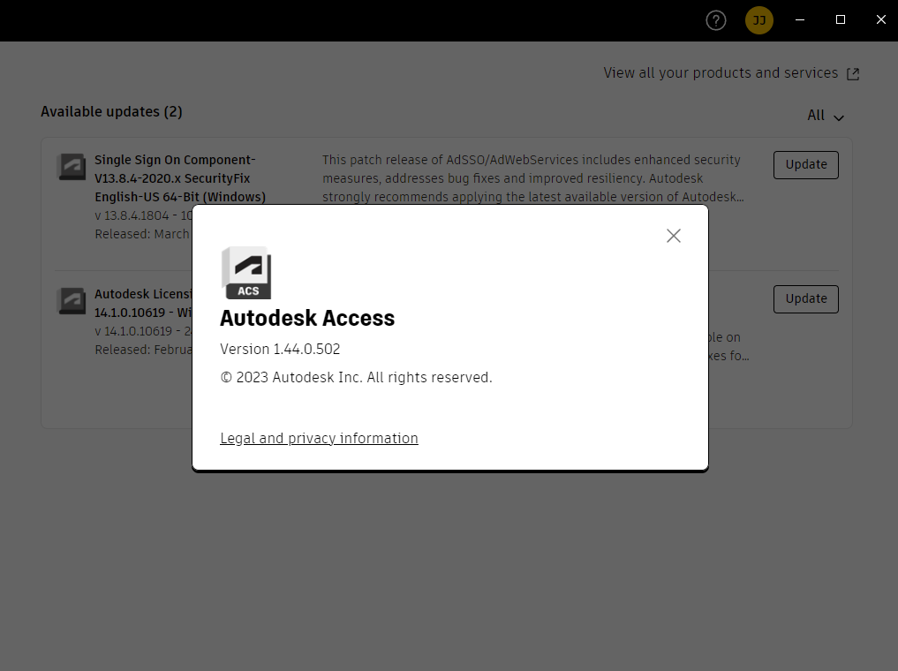Click the X to dismiss the About dialog
Viewport: 898px width, 671px height.
click(x=674, y=236)
